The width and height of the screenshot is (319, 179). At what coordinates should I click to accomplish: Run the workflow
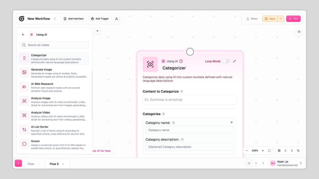tap(293, 19)
